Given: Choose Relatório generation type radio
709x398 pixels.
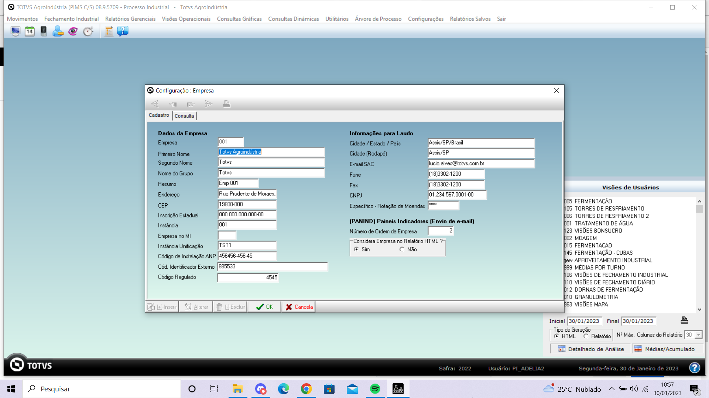Looking at the screenshot, I should tap(586, 336).
